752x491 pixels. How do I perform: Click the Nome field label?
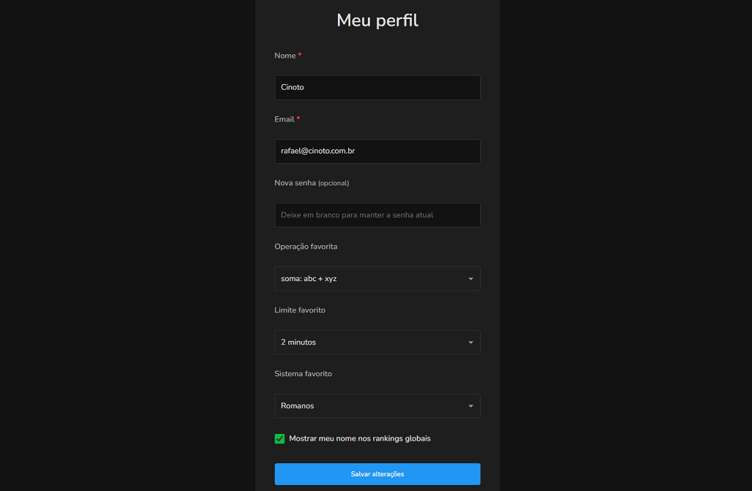point(284,55)
